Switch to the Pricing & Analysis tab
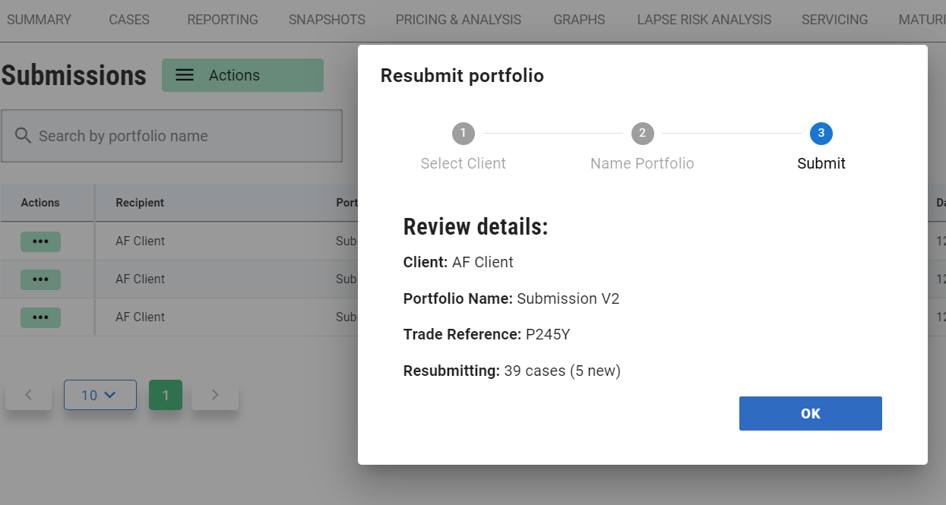The height and width of the screenshot is (505, 946). click(458, 20)
